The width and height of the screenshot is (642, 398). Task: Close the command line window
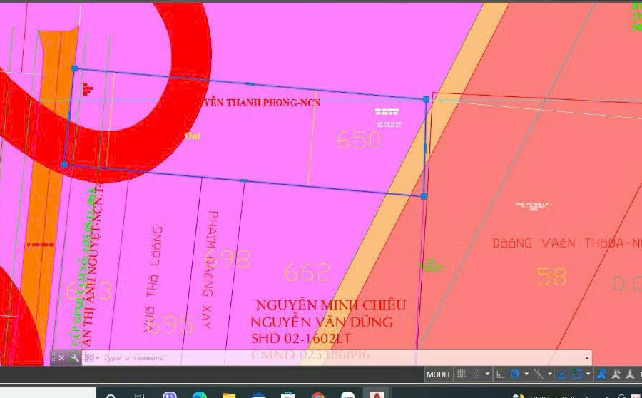(x=61, y=358)
